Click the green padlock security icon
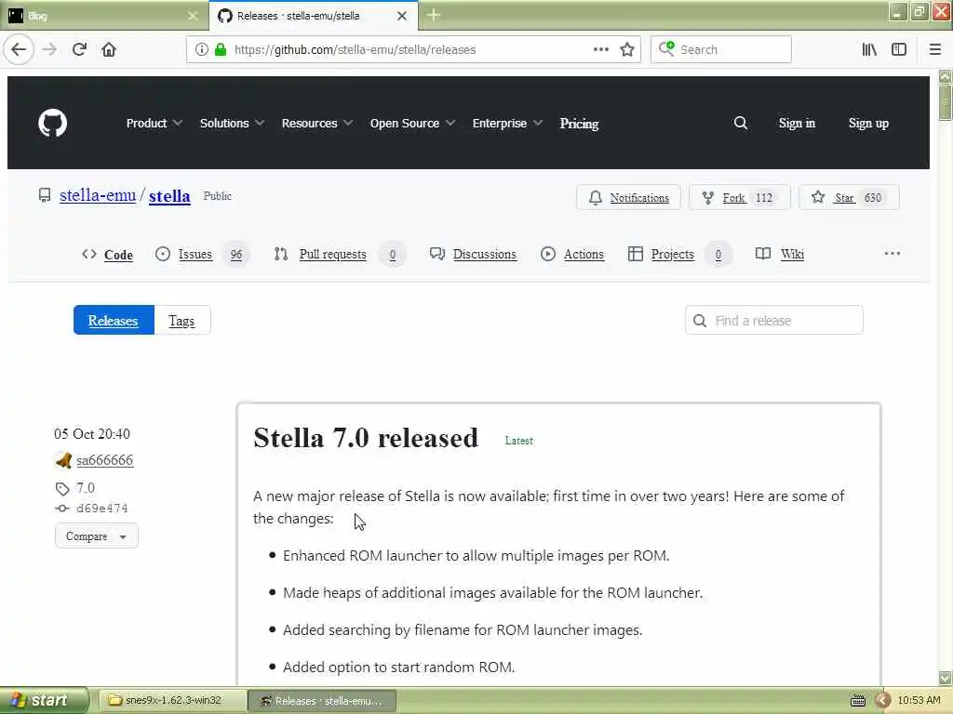The width and height of the screenshot is (953, 714). click(x=221, y=49)
